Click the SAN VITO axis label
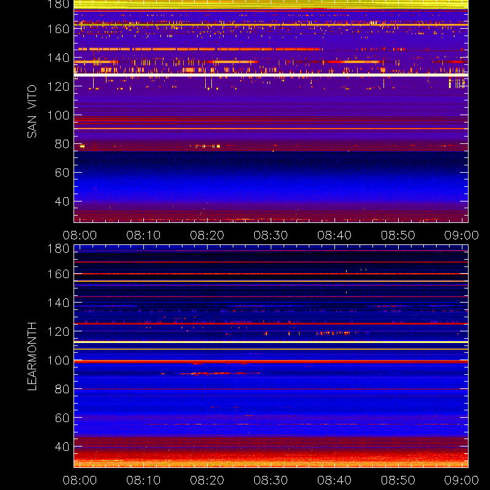The height and width of the screenshot is (490, 490). (32, 111)
